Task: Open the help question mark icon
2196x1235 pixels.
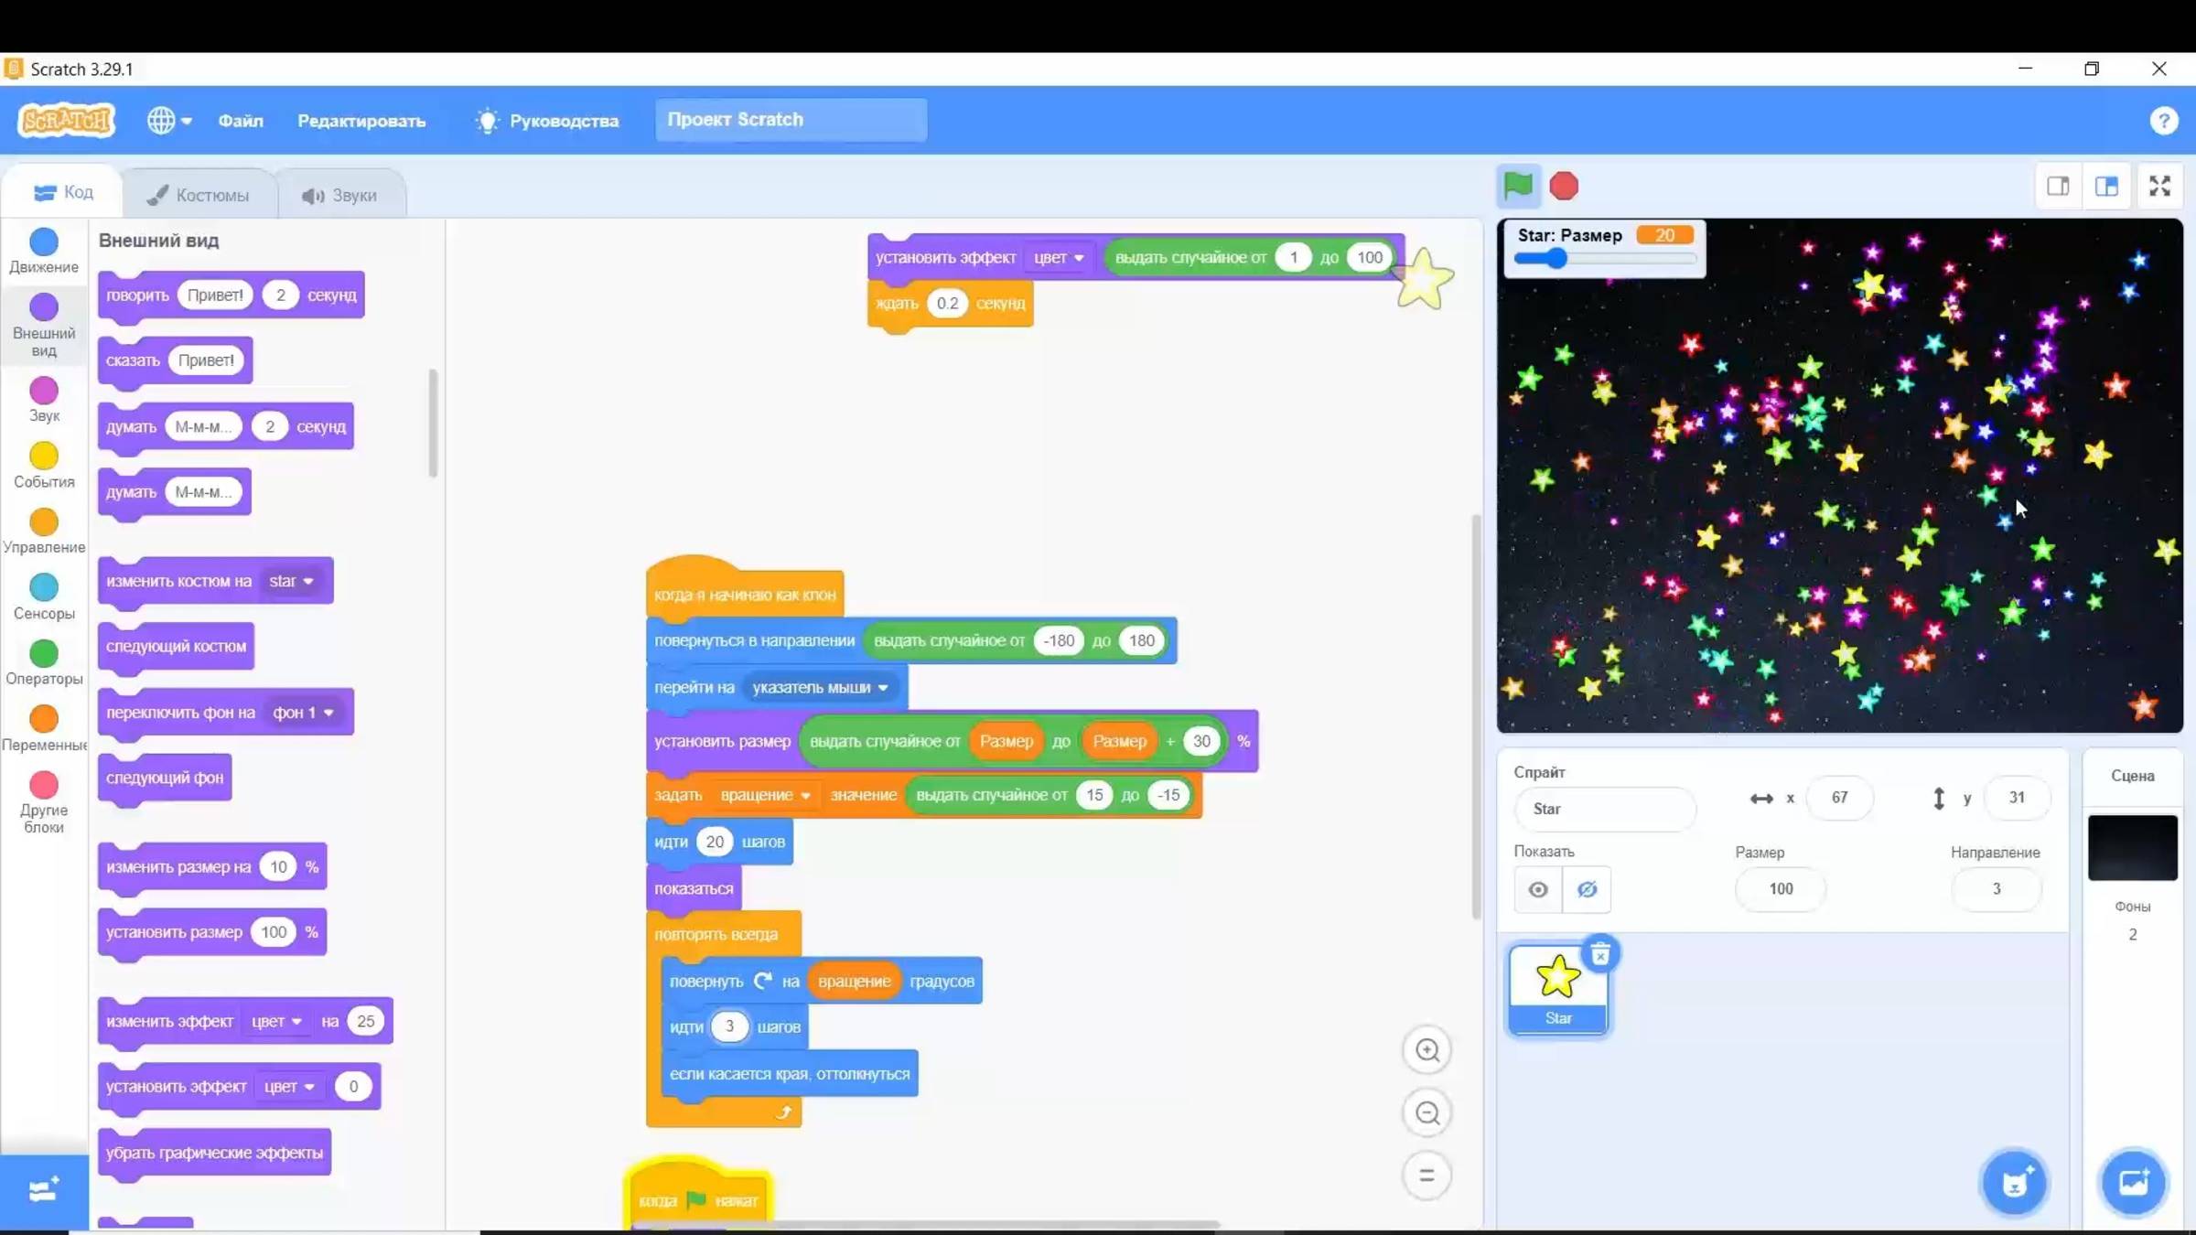Action: pyautogui.click(x=2163, y=121)
